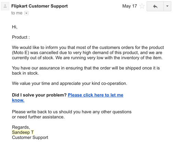Click the "Hi," greeting line
This screenshot has width=173, height=142.
click(x=15, y=27)
